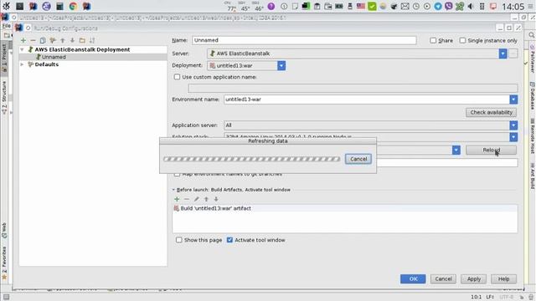Copy the selected run configuration

(x=43, y=40)
